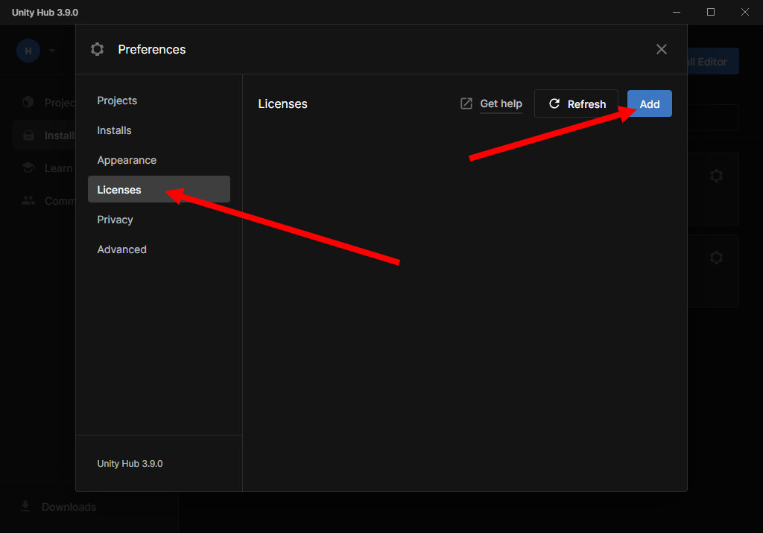Image resolution: width=763 pixels, height=533 pixels.
Task: Click the external link icon beside Get help
Action: (466, 103)
